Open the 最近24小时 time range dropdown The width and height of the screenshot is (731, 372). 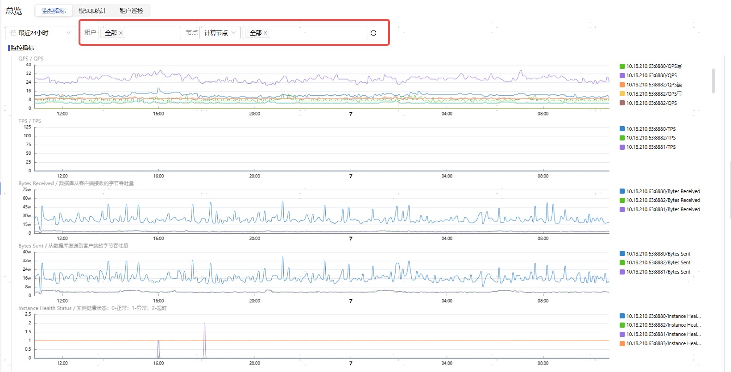pos(41,33)
